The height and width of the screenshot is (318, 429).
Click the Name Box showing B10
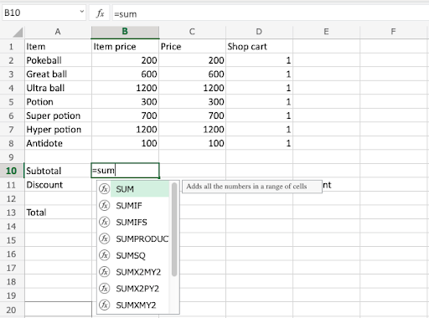pyautogui.click(x=41, y=13)
